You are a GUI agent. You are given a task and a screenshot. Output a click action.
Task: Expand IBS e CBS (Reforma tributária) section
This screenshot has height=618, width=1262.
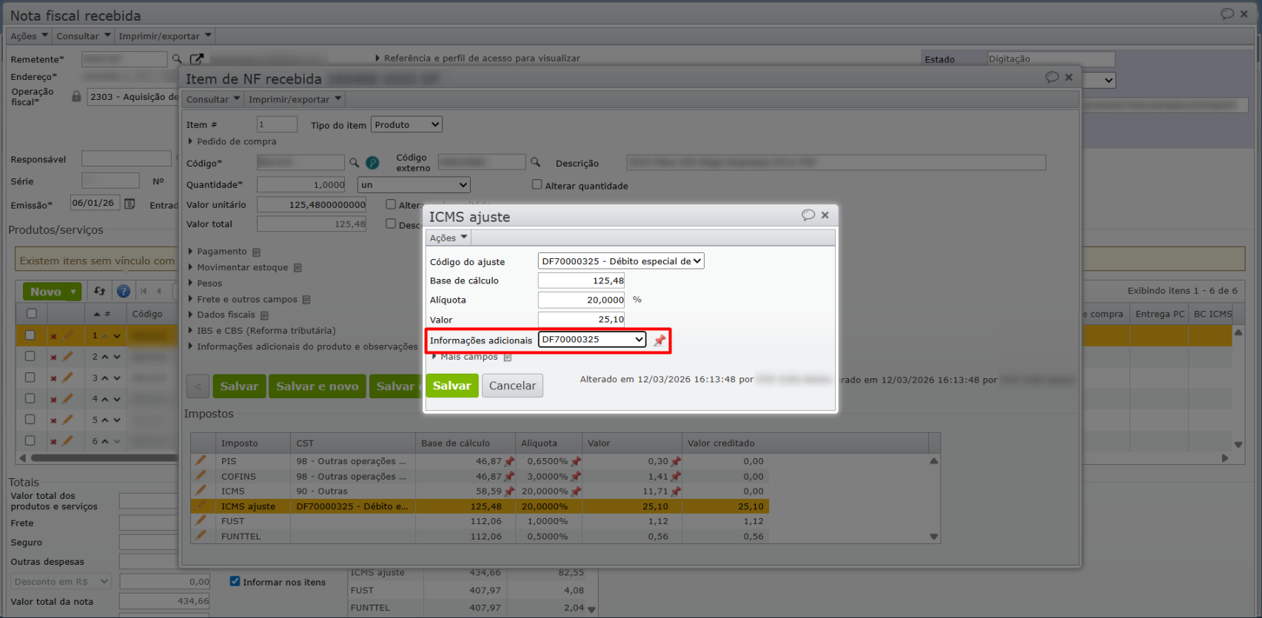coord(262,331)
